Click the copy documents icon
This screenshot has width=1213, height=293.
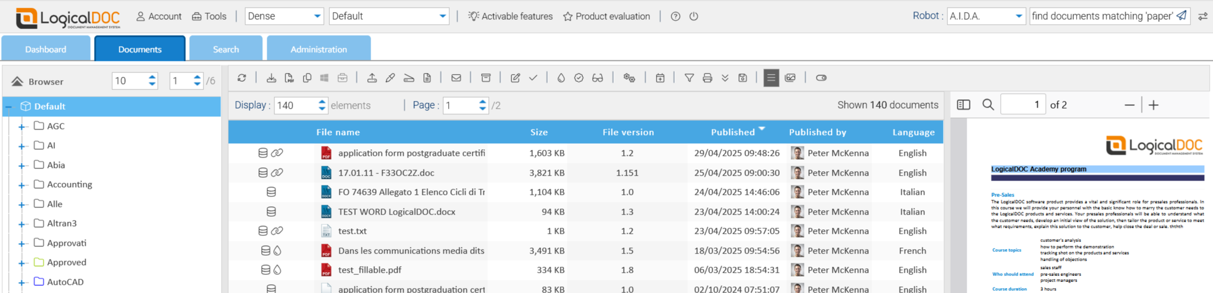pos(307,78)
